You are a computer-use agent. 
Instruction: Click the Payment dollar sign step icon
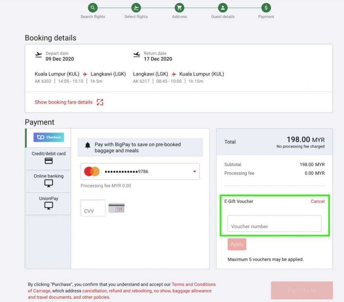(x=266, y=8)
